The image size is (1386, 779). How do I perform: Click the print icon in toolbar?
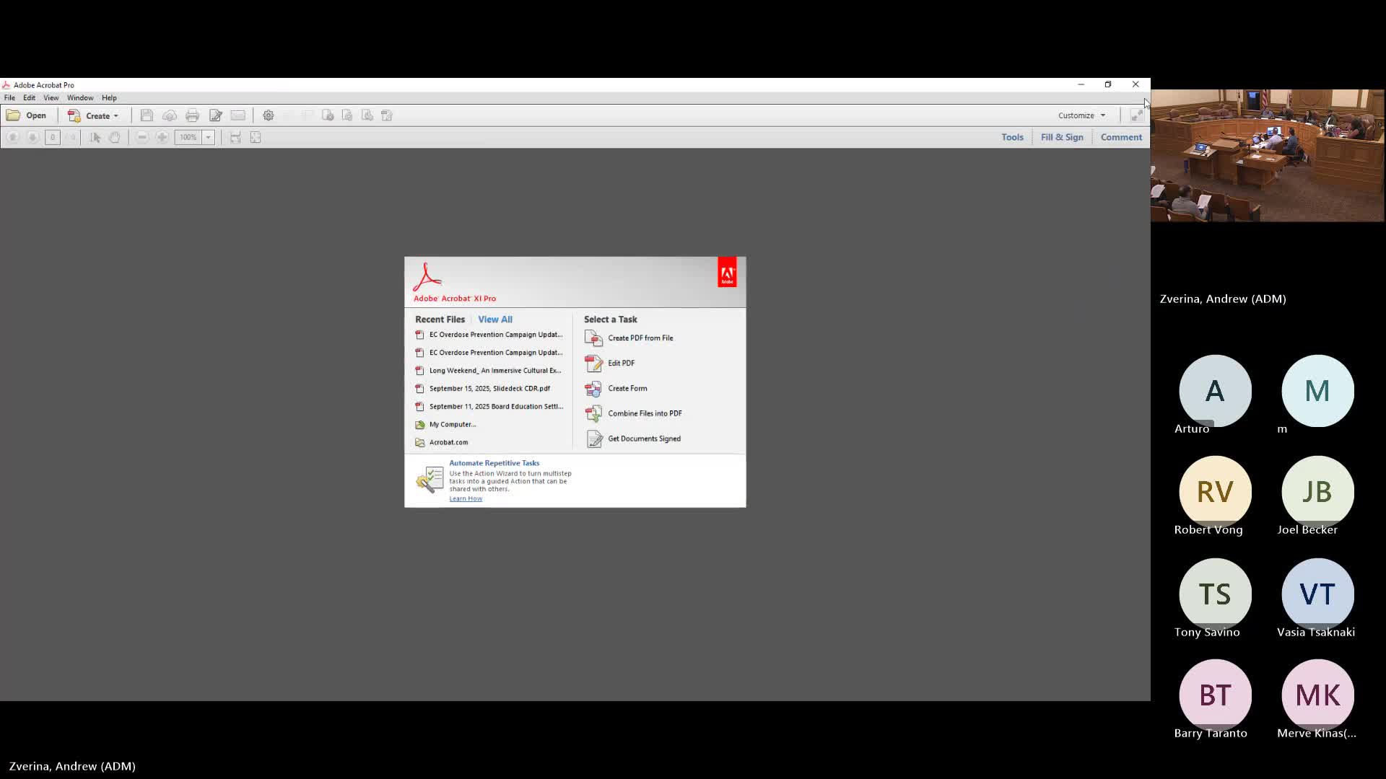192,115
